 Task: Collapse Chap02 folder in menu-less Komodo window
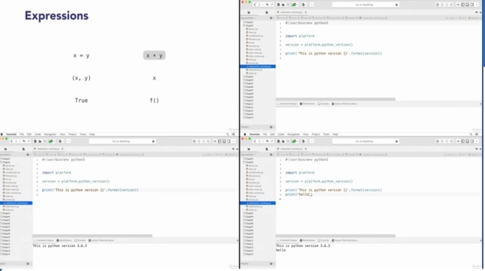tap(245, 26)
